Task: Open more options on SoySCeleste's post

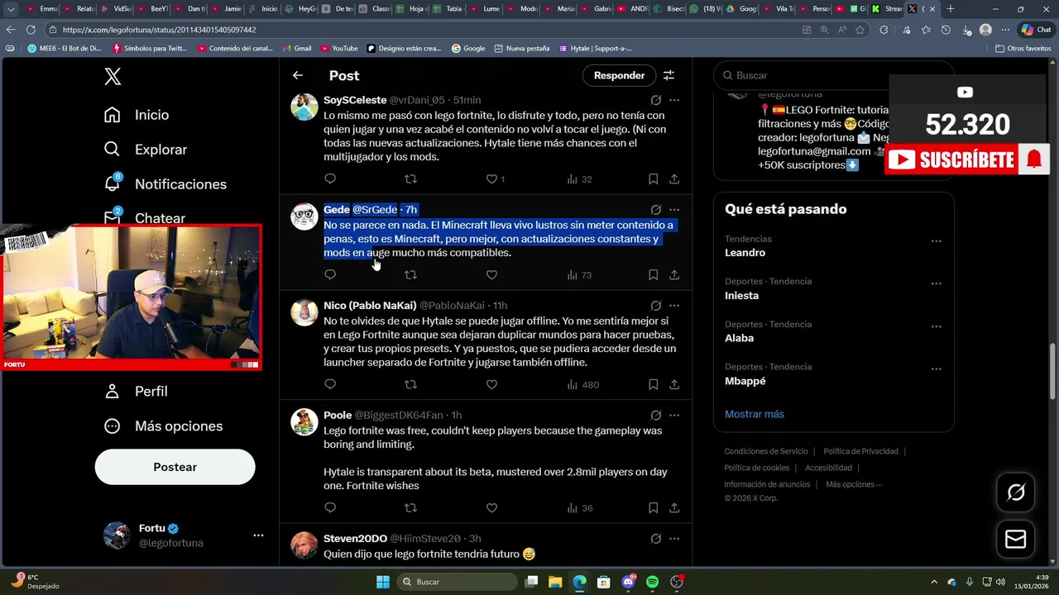Action: point(674,100)
